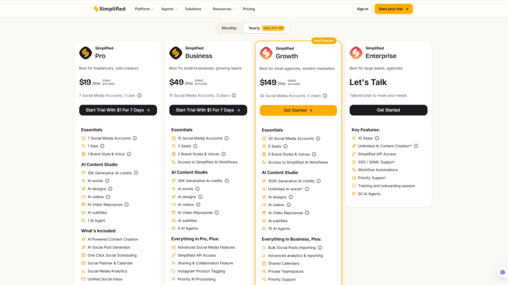The image size is (508, 285).
Task: Click the Enterprise plan logo icon
Action: coord(356,53)
